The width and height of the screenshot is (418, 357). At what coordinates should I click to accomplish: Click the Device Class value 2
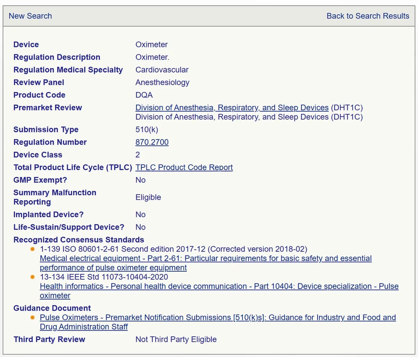coord(138,155)
